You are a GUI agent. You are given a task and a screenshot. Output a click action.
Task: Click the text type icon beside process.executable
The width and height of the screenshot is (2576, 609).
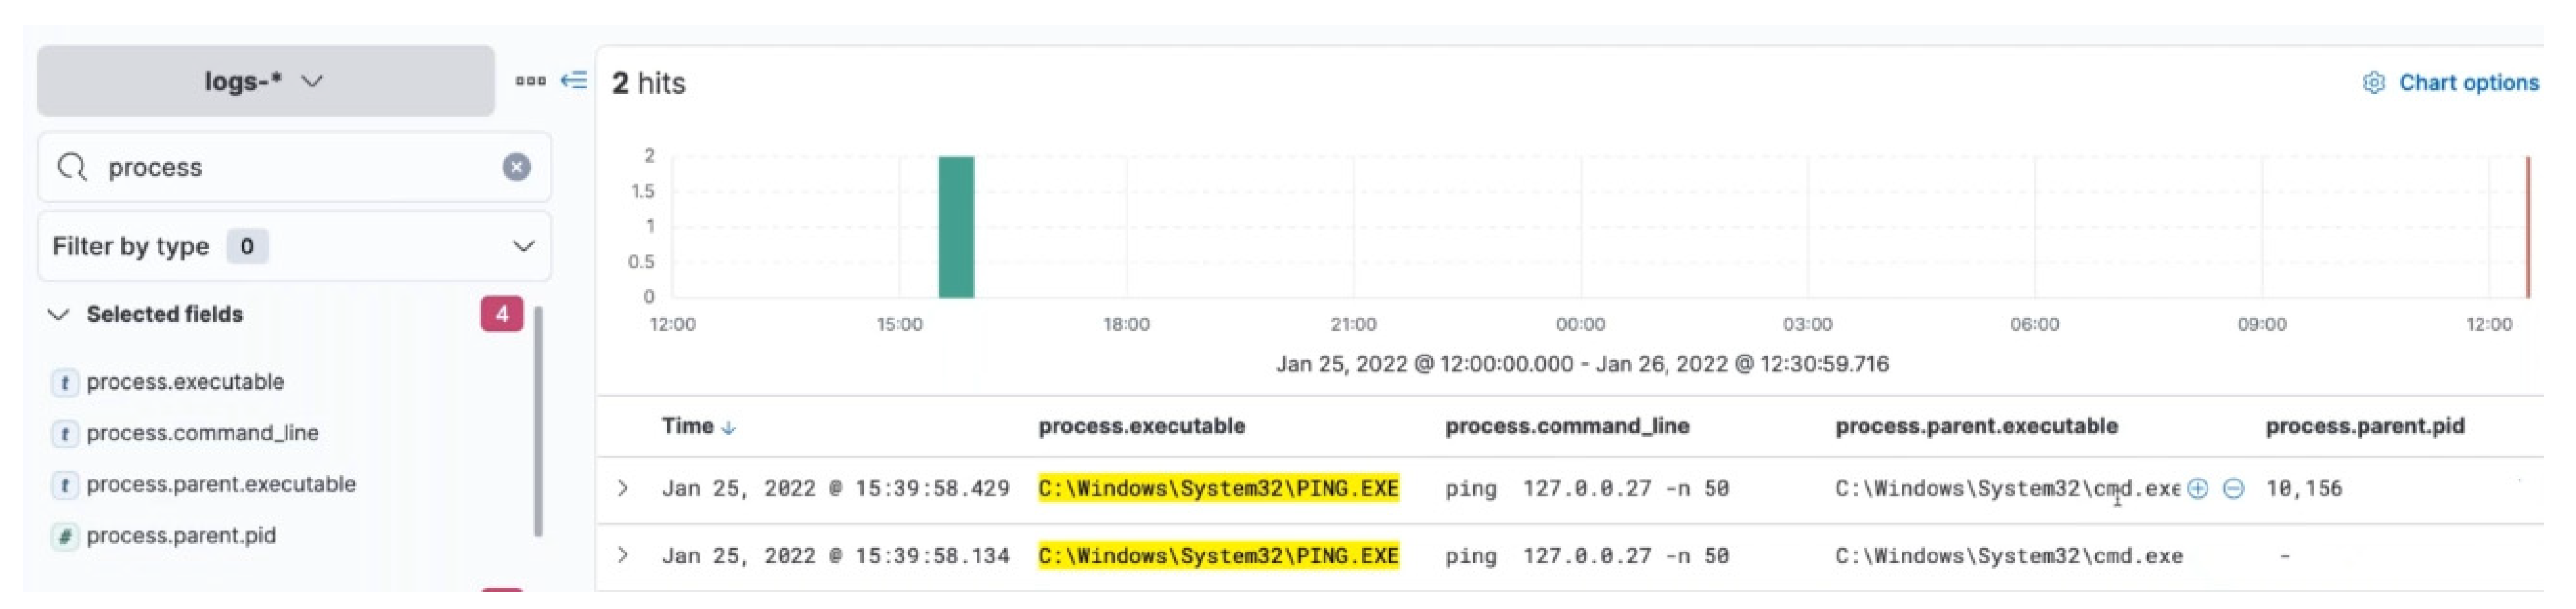(65, 382)
